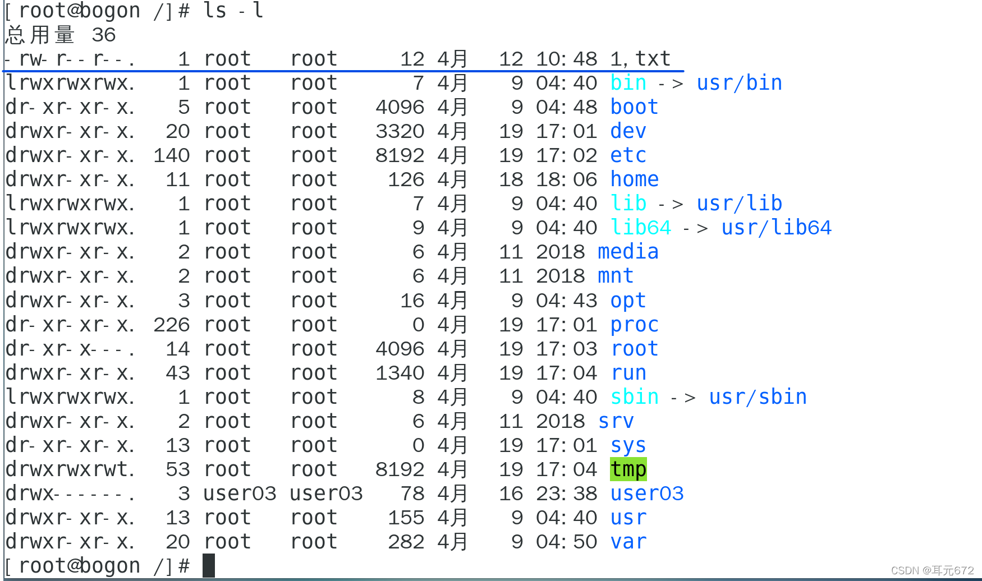Click the proc directory name
The image size is (982, 581).
(x=634, y=325)
